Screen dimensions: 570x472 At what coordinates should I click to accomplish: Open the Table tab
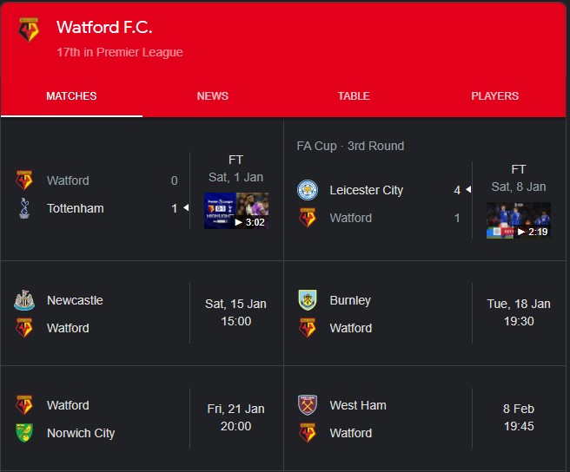coord(354,96)
